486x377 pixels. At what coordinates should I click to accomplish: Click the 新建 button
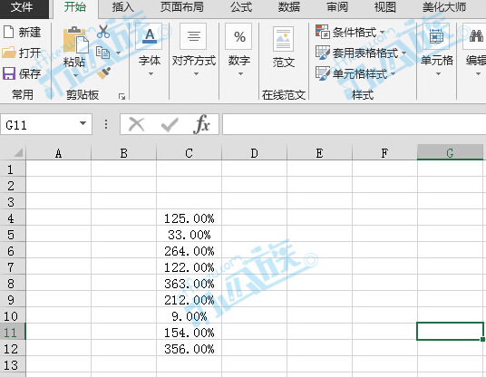[x=22, y=32]
